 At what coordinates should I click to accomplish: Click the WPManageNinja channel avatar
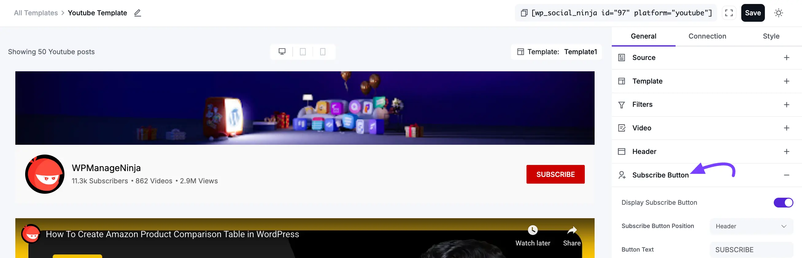pyautogui.click(x=45, y=174)
